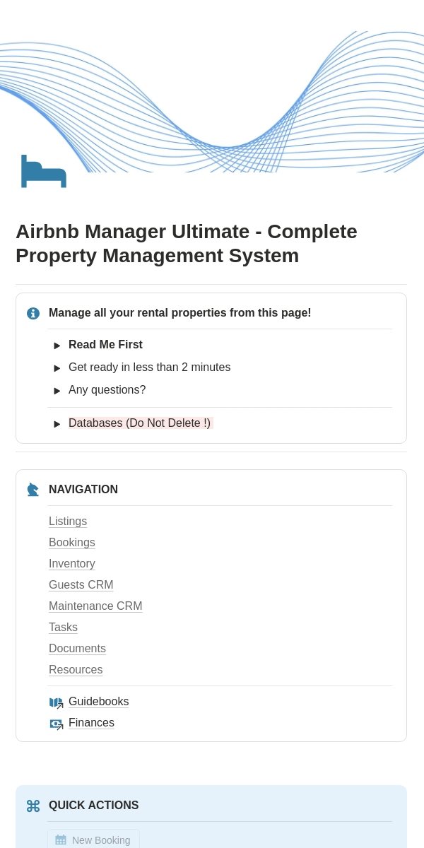The width and height of the screenshot is (424, 848).
Task: Open the Listings link
Action: (x=68, y=522)
